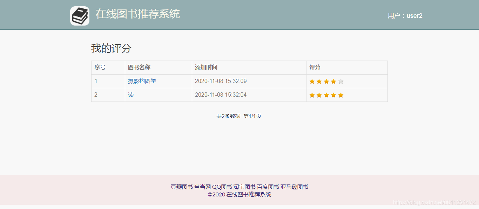479x209 pixels.
Task: Click third star of 摄影构图学 rating
Action: [326, 82]
